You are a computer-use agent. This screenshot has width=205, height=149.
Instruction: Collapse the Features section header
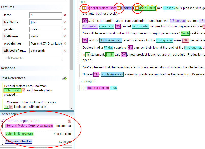point(8,7)
